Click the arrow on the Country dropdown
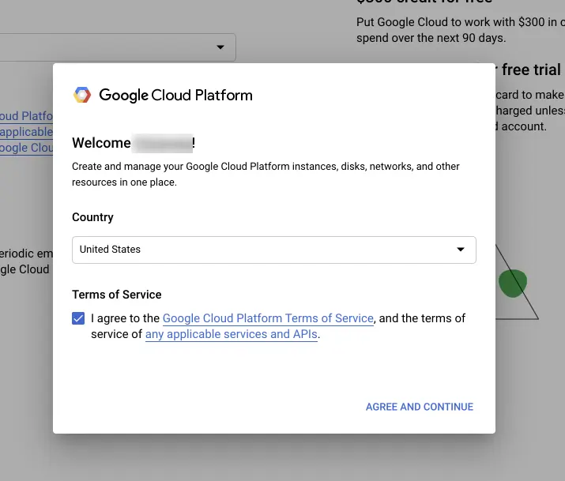Image resolution: width=565 pixels, height=481 pixels. pos(461,250)
